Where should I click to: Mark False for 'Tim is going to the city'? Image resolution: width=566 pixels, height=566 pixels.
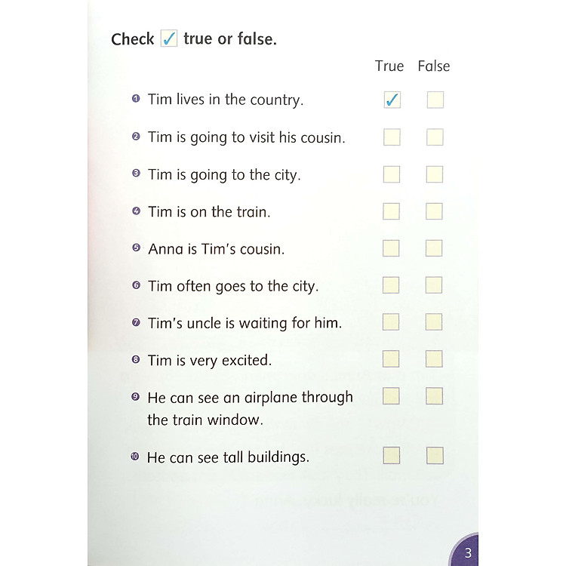point(435,174)
